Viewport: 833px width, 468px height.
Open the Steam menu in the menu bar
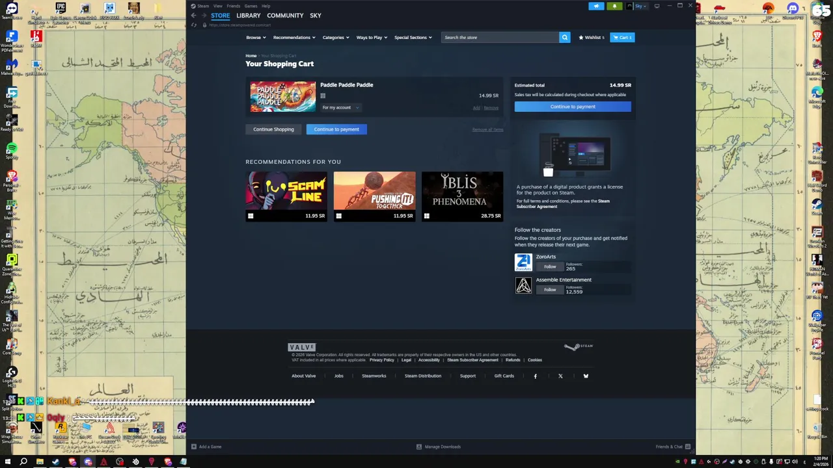203,6
